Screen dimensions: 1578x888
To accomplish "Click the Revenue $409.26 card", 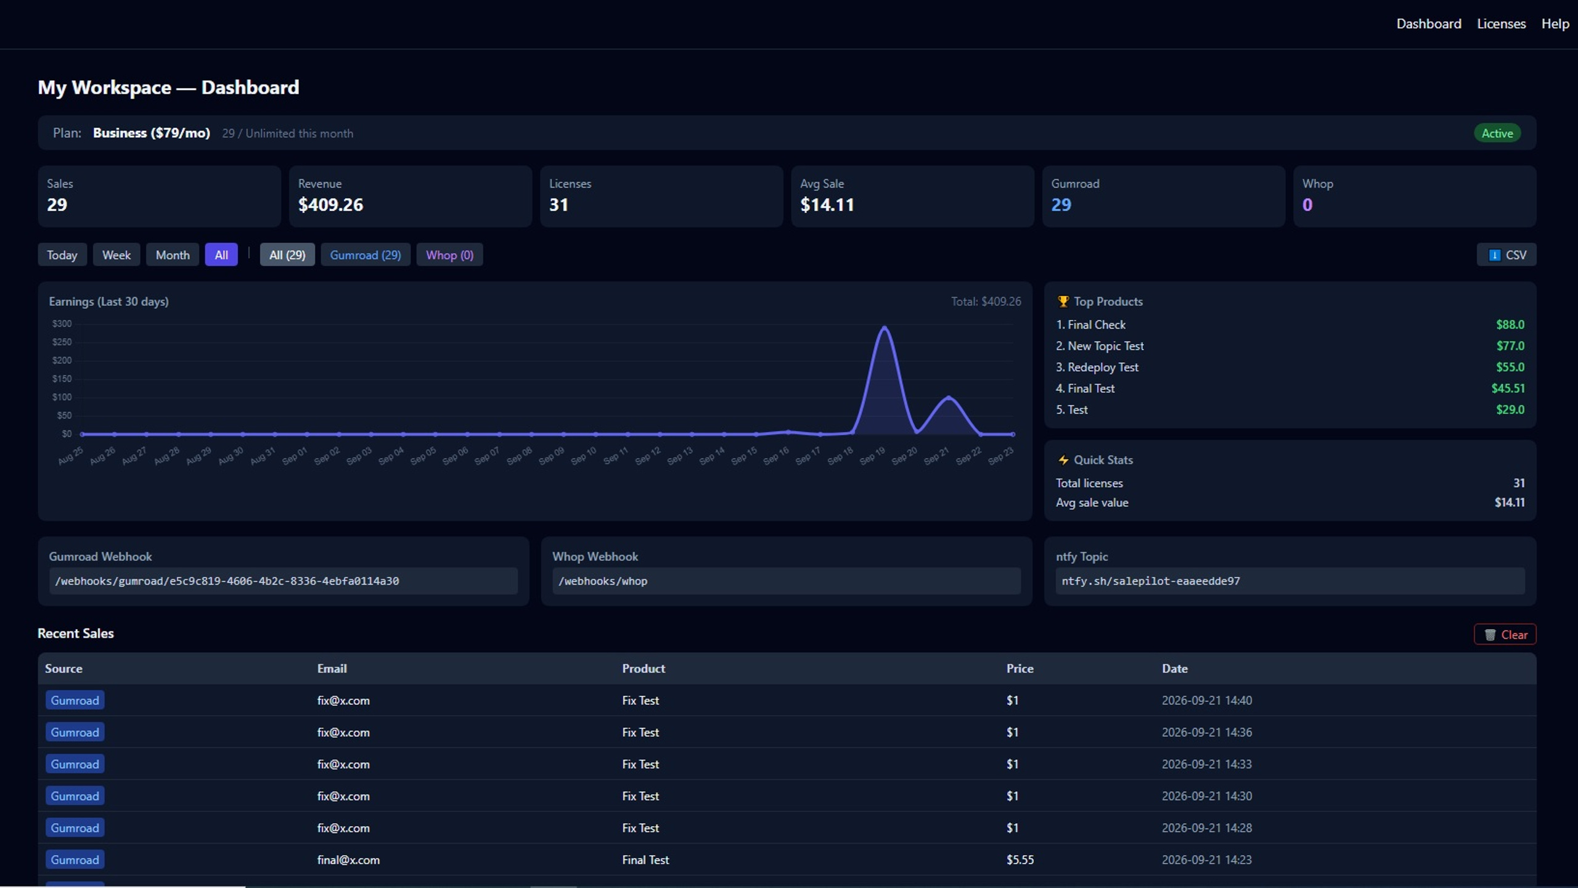I will [x=411, y=196].
